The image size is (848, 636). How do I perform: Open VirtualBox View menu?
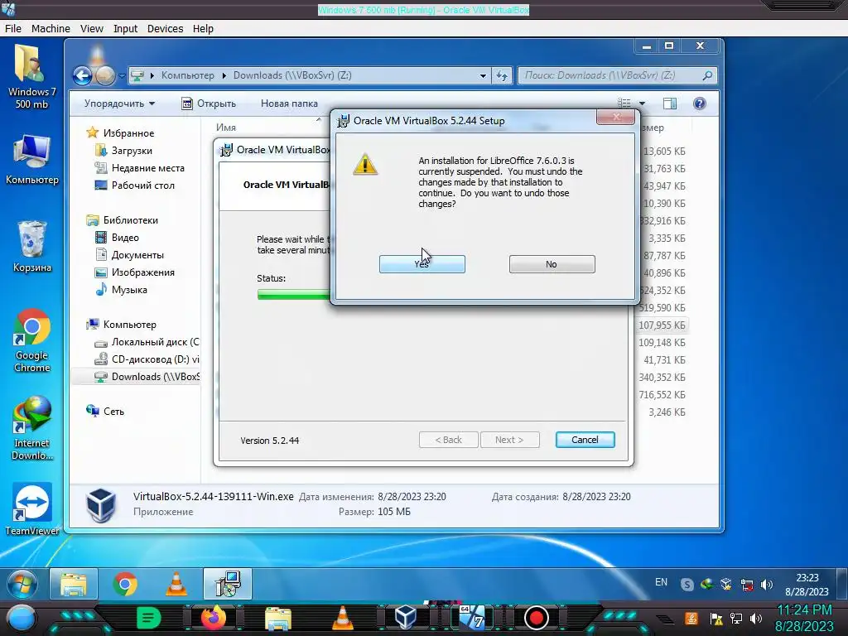pos(91,29)
